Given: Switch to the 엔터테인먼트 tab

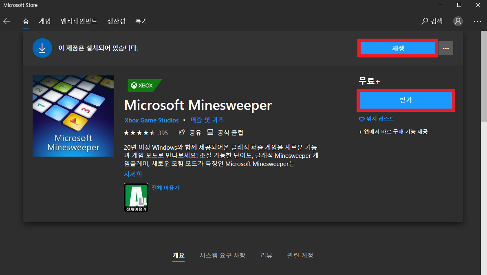Looking at the screenshot, I should [x=79, y=21].
